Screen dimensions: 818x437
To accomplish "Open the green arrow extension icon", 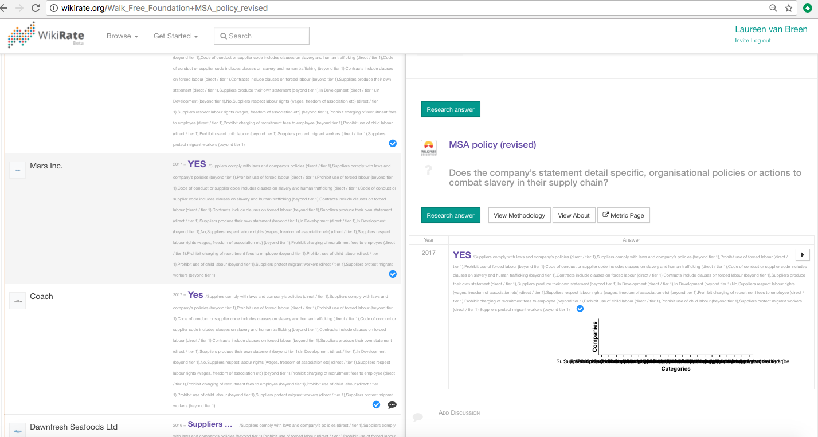I will click(808, 8).
